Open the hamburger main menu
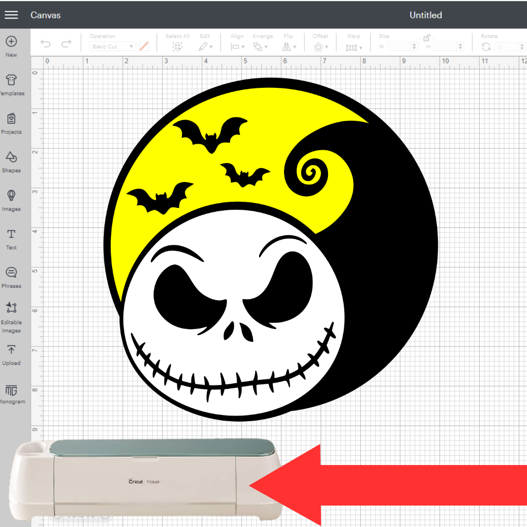 [x=11, y=15]
